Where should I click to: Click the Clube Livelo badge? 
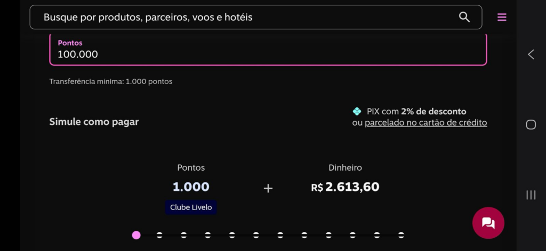[191, 207]
